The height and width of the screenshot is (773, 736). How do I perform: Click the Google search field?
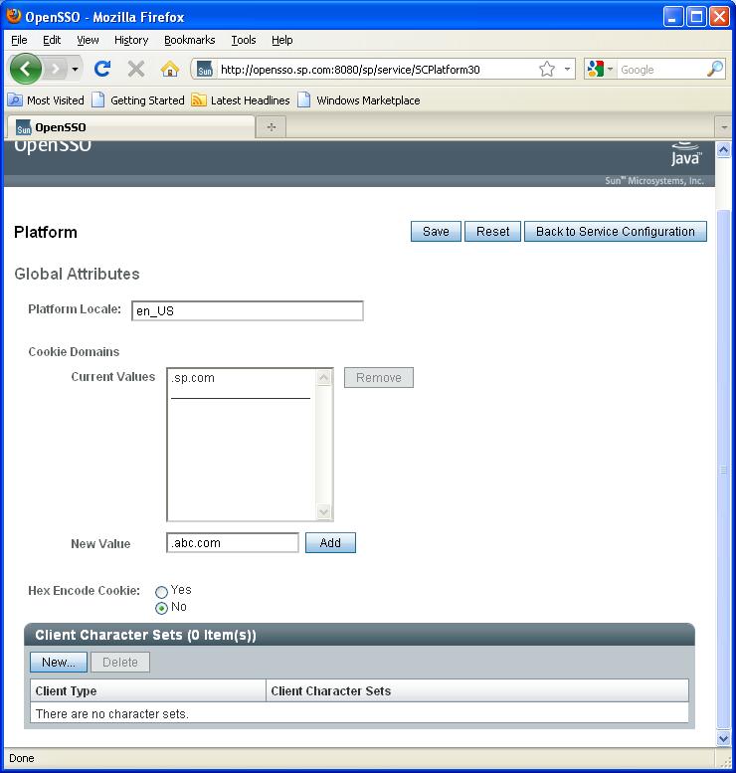coord(661,70)
